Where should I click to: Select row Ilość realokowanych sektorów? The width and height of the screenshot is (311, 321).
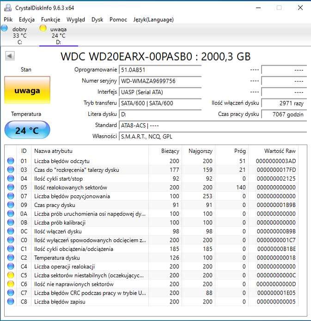(x=152, y=188)
